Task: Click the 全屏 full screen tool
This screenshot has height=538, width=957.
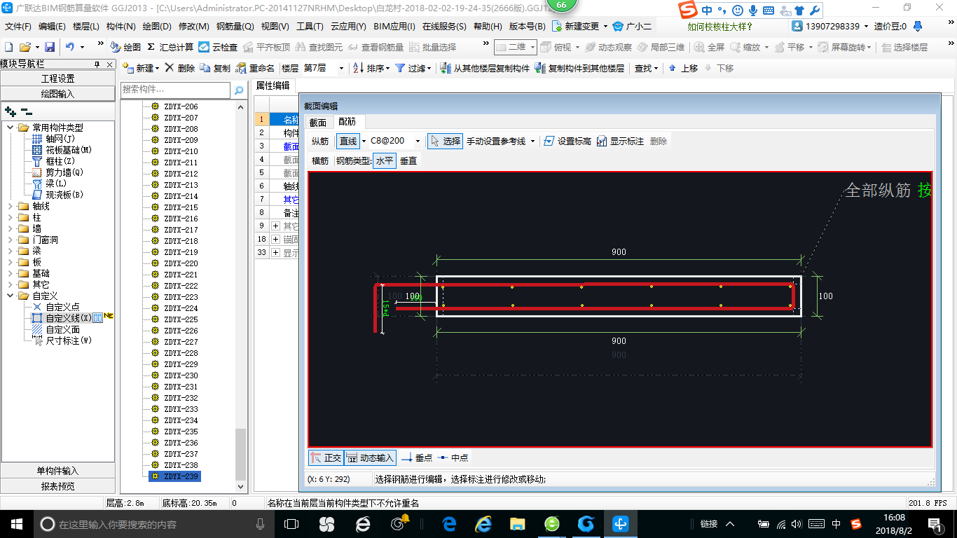Action: 710,47
